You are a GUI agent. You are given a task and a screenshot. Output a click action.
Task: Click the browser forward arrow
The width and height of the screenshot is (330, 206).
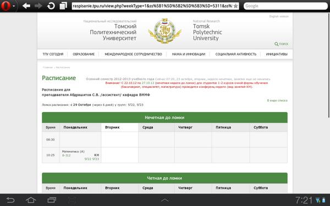38,6
